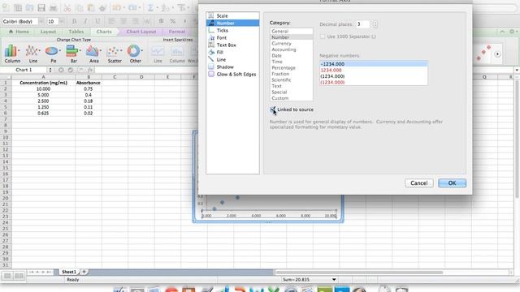Choose the Column chart type
Screen dimensions: 520x292
point(12,54)
